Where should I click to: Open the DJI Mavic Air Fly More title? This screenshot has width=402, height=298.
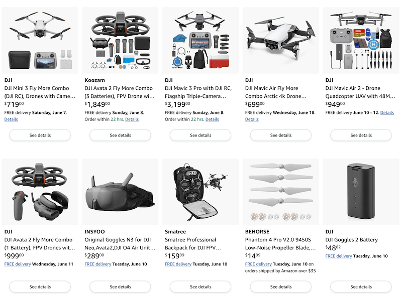276,92
